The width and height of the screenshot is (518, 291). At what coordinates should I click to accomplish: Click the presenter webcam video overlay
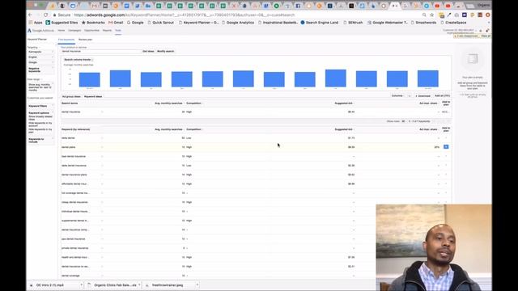[434, 247]
